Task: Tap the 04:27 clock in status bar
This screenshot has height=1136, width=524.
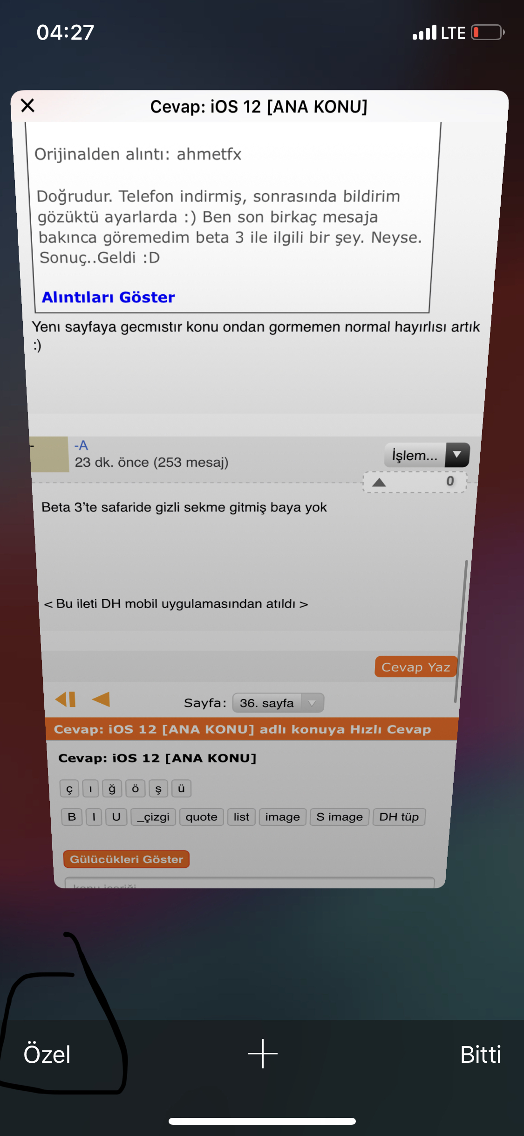Action: pos(66,32)
